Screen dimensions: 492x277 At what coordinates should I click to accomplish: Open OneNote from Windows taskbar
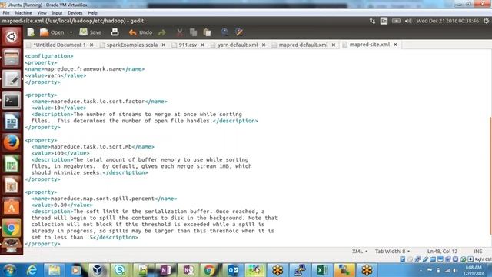coord(165,270)
